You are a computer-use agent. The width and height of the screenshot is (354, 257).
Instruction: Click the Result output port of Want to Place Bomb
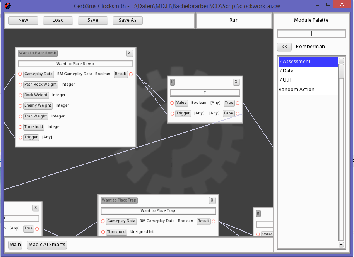[131, 74]
